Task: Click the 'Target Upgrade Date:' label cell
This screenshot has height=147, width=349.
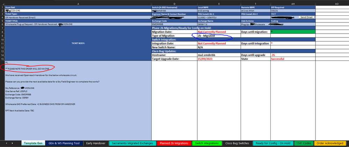Action: (174, 59)
